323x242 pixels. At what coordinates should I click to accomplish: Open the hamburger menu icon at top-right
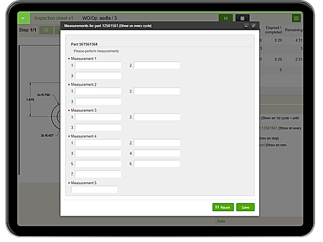click(296, 18)
